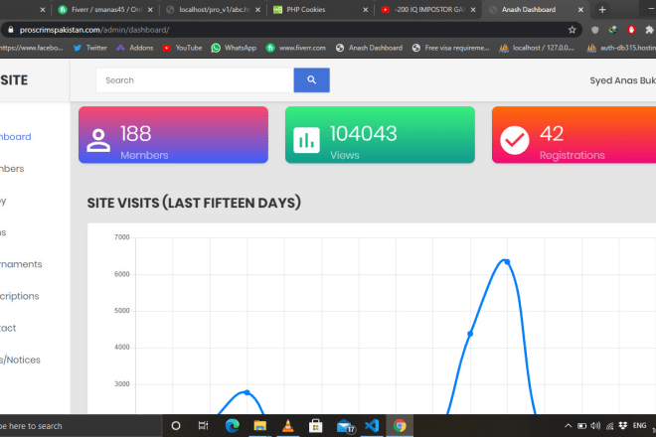Switch to the Fiverr browser tab

(x=104, y=9)
